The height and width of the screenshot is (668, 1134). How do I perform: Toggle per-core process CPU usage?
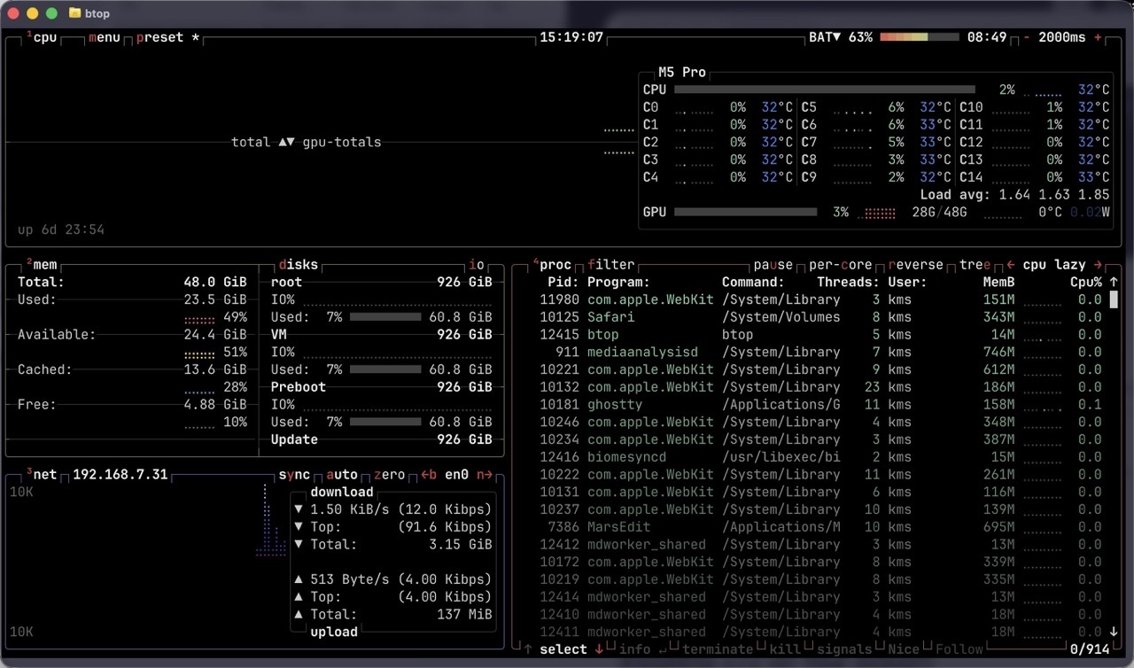pyautogui.click(x=841, y=265)
